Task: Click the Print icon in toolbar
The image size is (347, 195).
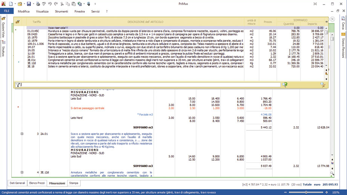Action: tap(38, 4)
